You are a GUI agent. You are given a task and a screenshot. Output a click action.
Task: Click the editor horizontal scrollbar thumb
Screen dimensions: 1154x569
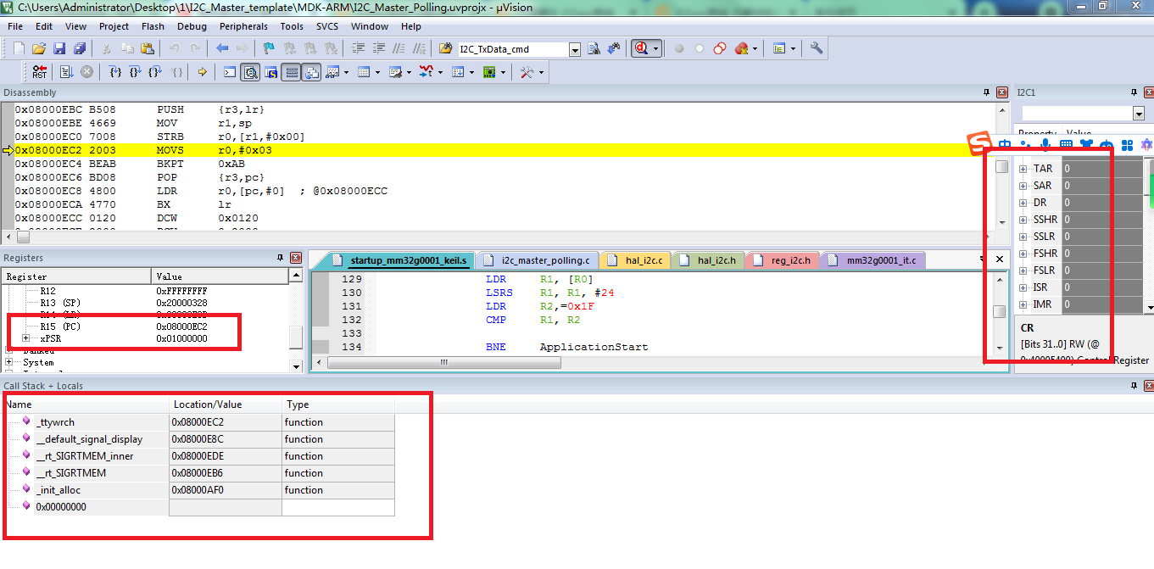click(443, 362)
